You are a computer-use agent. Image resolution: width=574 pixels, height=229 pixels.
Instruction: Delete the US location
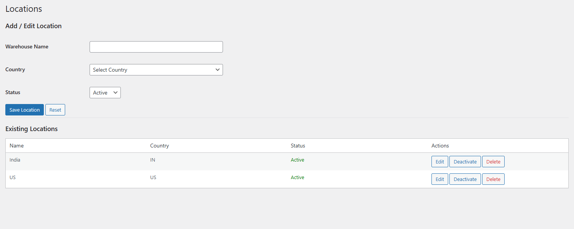click(493, 179)
